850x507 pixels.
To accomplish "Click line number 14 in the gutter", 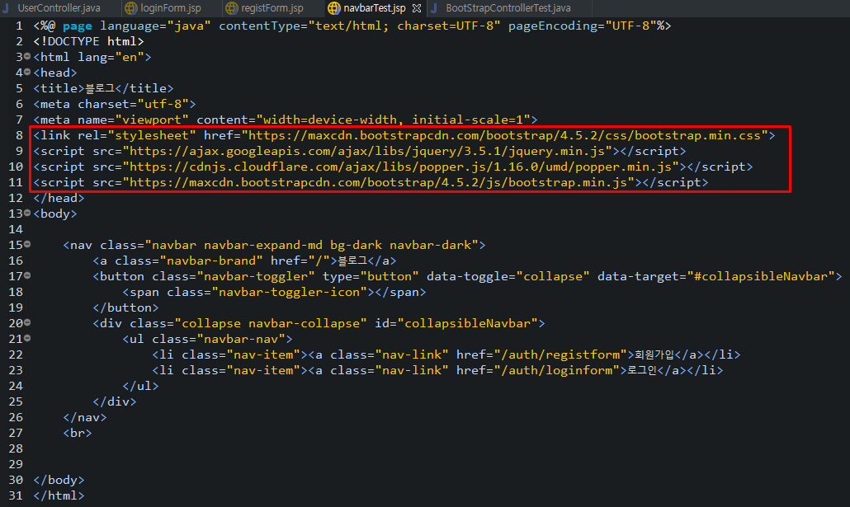I will 16,230.
